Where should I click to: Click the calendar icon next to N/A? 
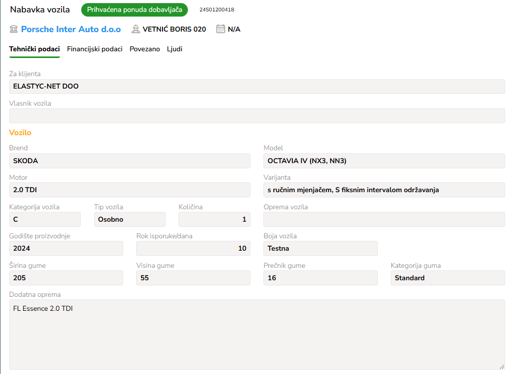click(x=220, y=29)
